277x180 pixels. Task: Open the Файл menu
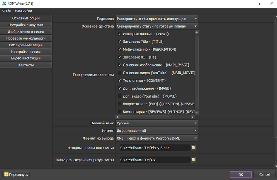pos(6,11)
